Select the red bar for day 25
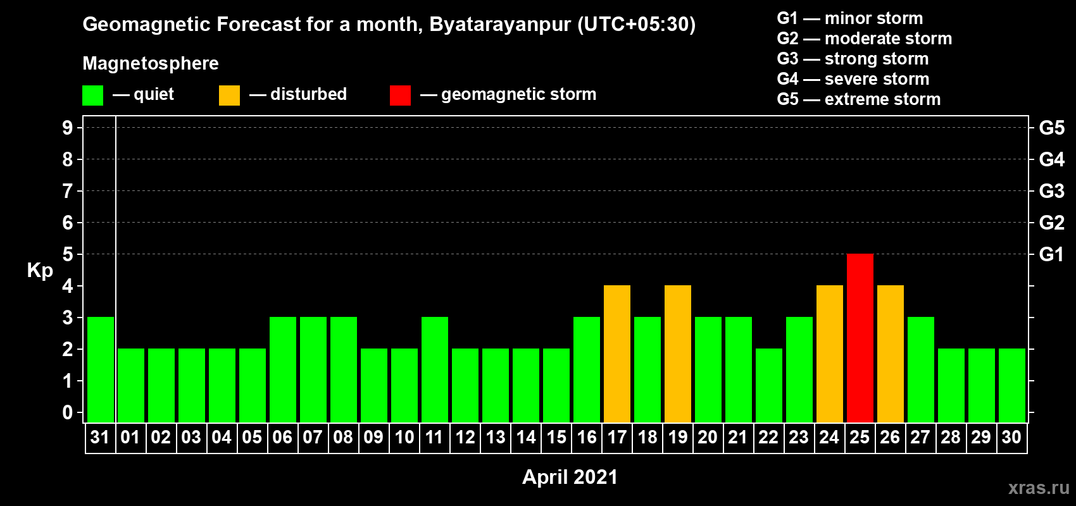The width and height of the screenshot is (1076, 506). pyautogui.click(x=860, y=338)
